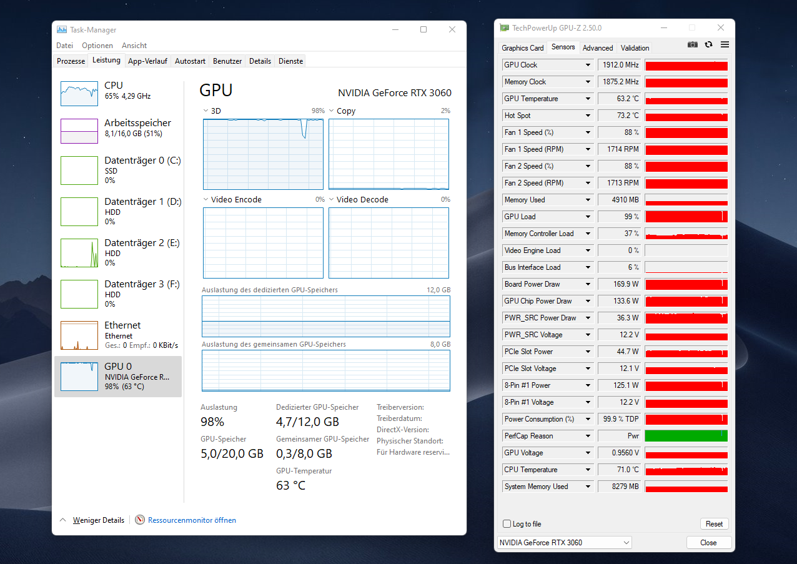Image resolution: width=797 pixels, height=564 pixels.
Task: Click the 63.2 °C GPU Temperature value
Action: tap(620, 99)
